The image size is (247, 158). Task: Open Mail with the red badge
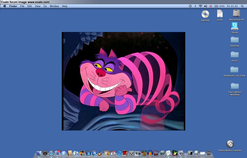57,153
